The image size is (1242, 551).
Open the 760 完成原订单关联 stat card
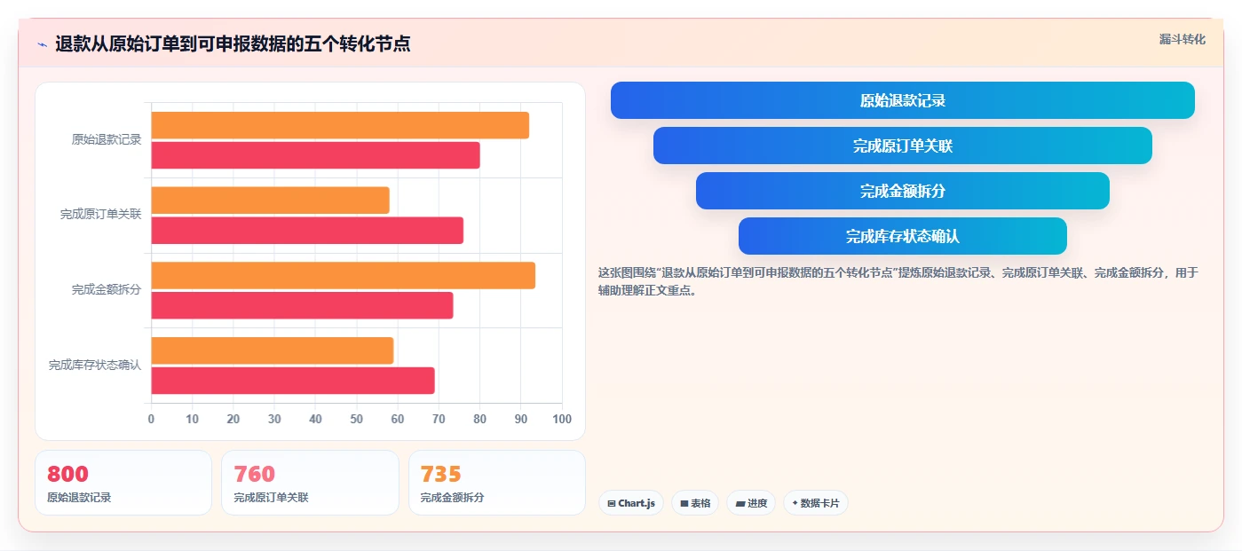tap(310, 483)
